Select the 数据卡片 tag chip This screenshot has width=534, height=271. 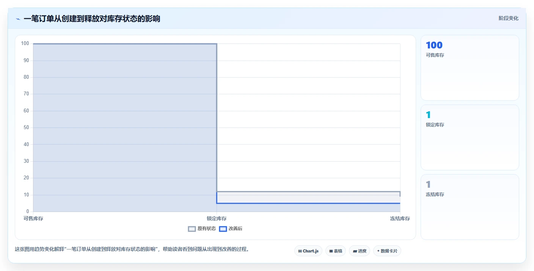[x=387, y=251]
